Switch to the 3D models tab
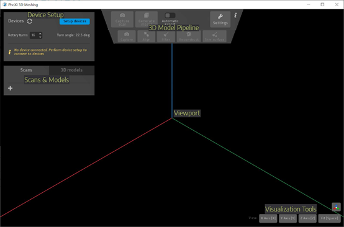Screen dimensions: 344x227 [71, 70]
